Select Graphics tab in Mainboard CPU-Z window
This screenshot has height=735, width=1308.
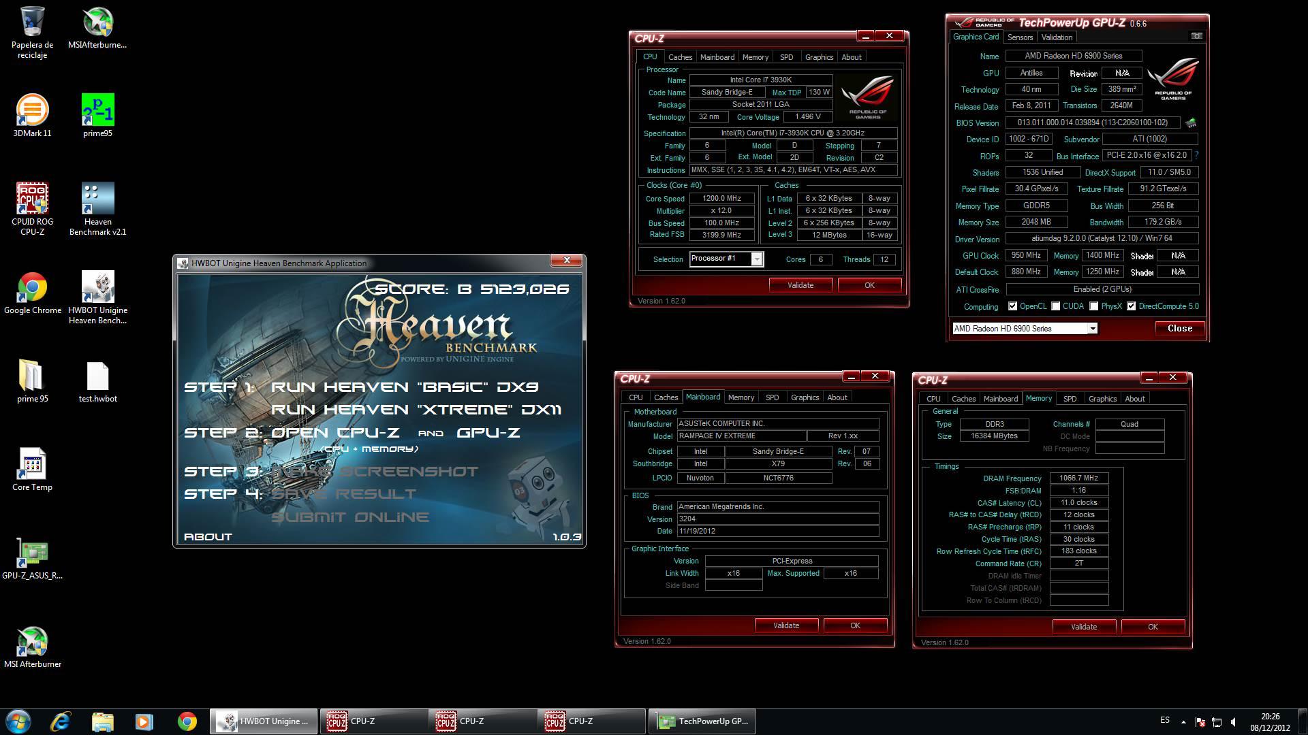coord(805,397)
